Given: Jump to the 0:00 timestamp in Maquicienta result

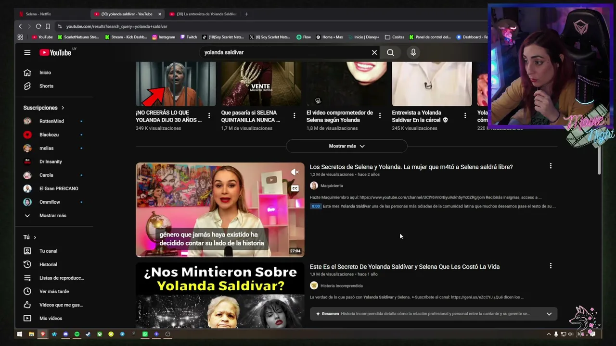Looking at the screenshot, I should (x=316, y=206).
